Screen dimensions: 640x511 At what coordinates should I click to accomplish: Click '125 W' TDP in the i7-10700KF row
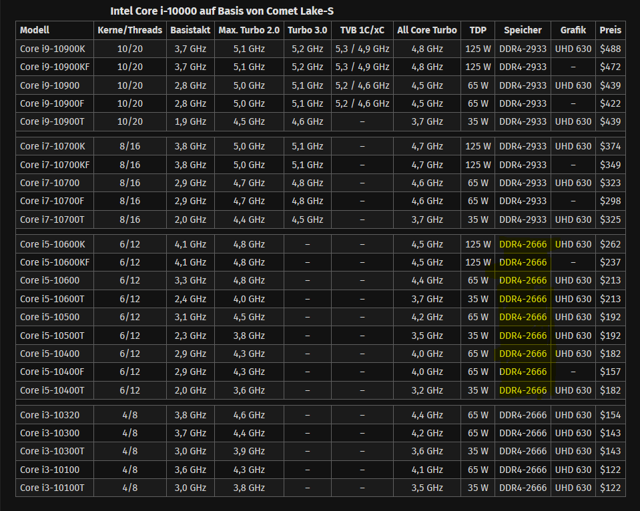[x=478, y=165]
